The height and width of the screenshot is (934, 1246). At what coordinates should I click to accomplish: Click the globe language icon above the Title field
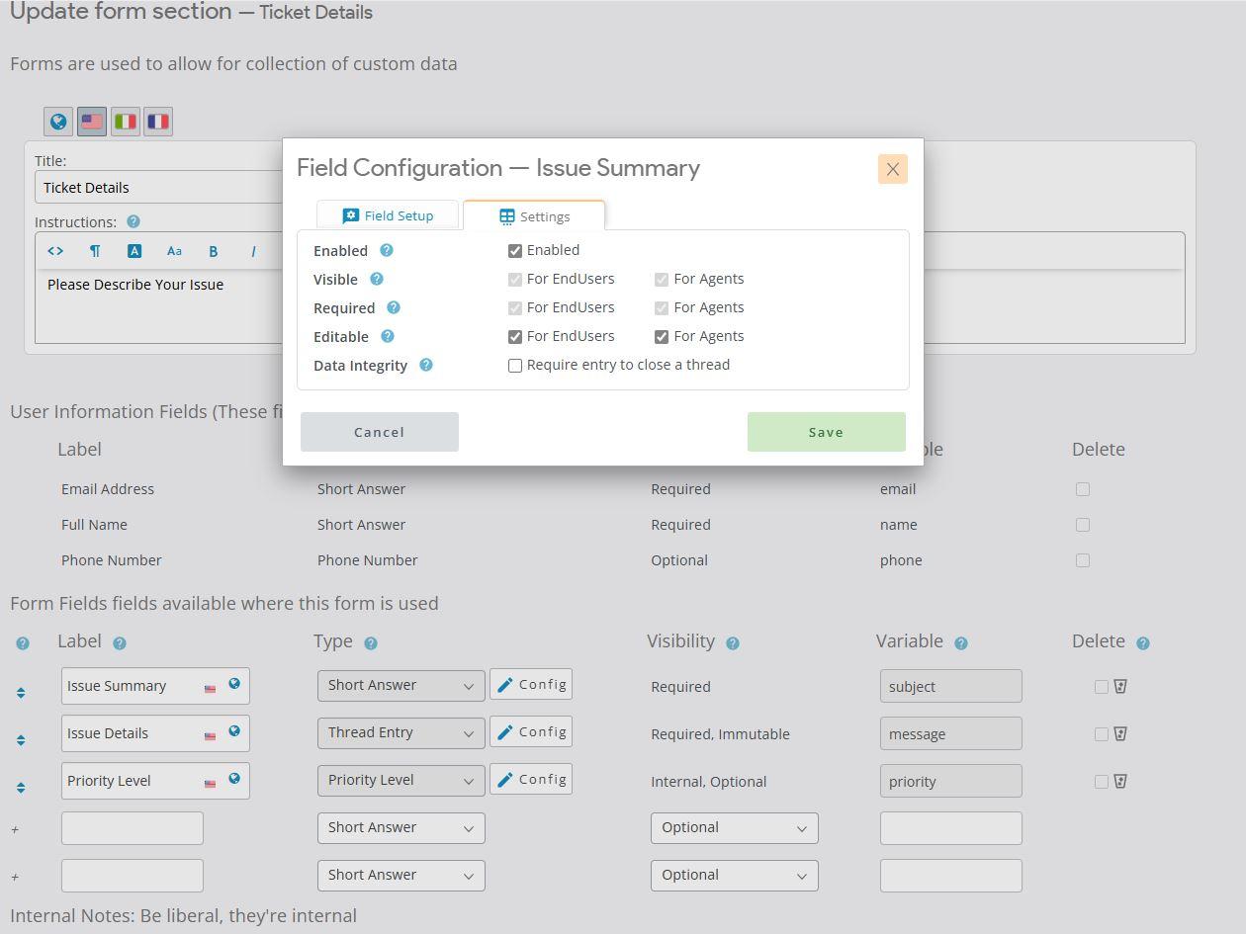(58, 122)
